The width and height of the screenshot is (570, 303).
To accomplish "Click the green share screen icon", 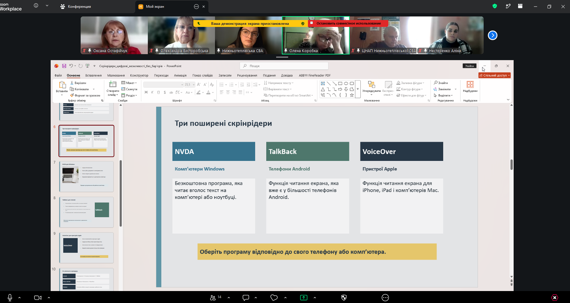I will pos(304,298).
